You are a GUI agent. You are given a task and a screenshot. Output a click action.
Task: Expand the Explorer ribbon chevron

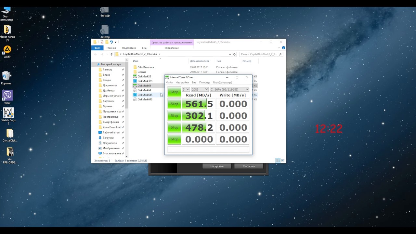pyautogui.click(x=279, y=48)
